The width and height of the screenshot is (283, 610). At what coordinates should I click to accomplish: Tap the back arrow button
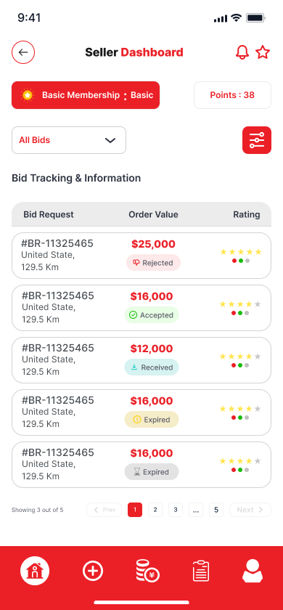(x=23, y=52)
